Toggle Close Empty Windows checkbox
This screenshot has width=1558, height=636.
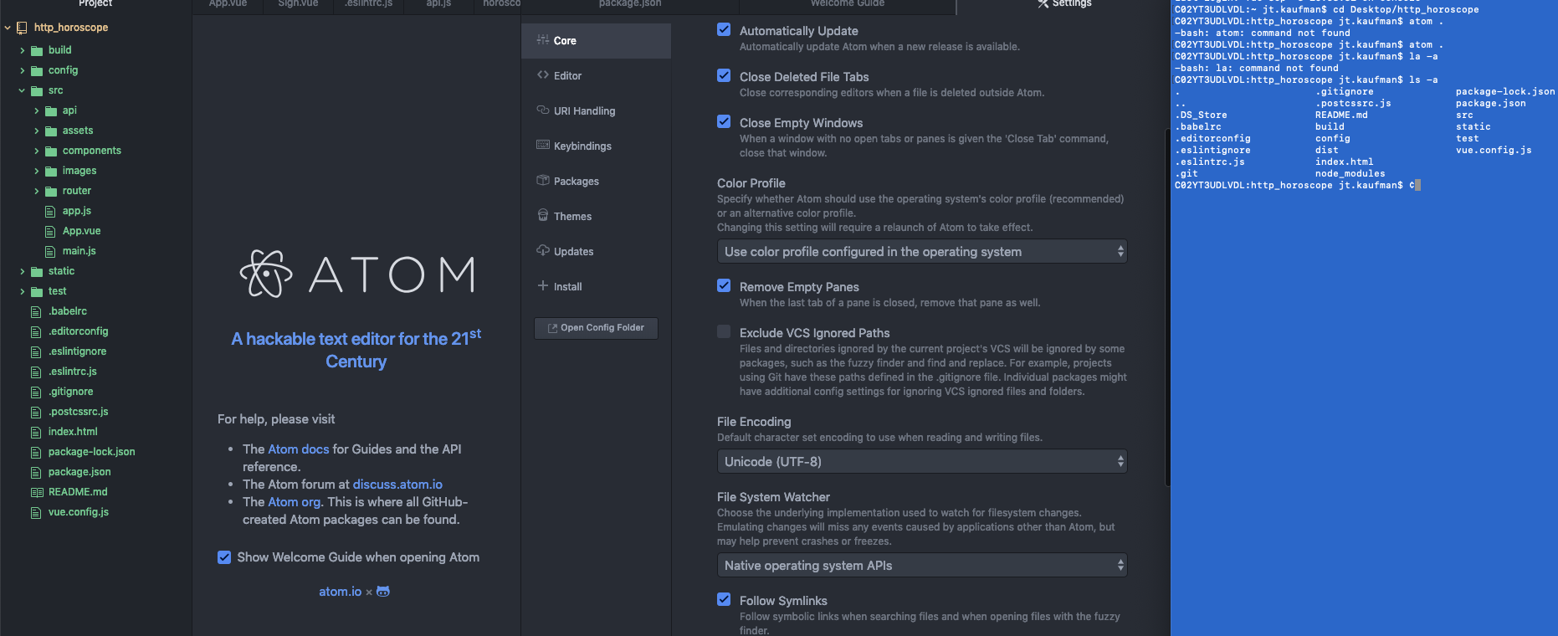pos(724,122)
